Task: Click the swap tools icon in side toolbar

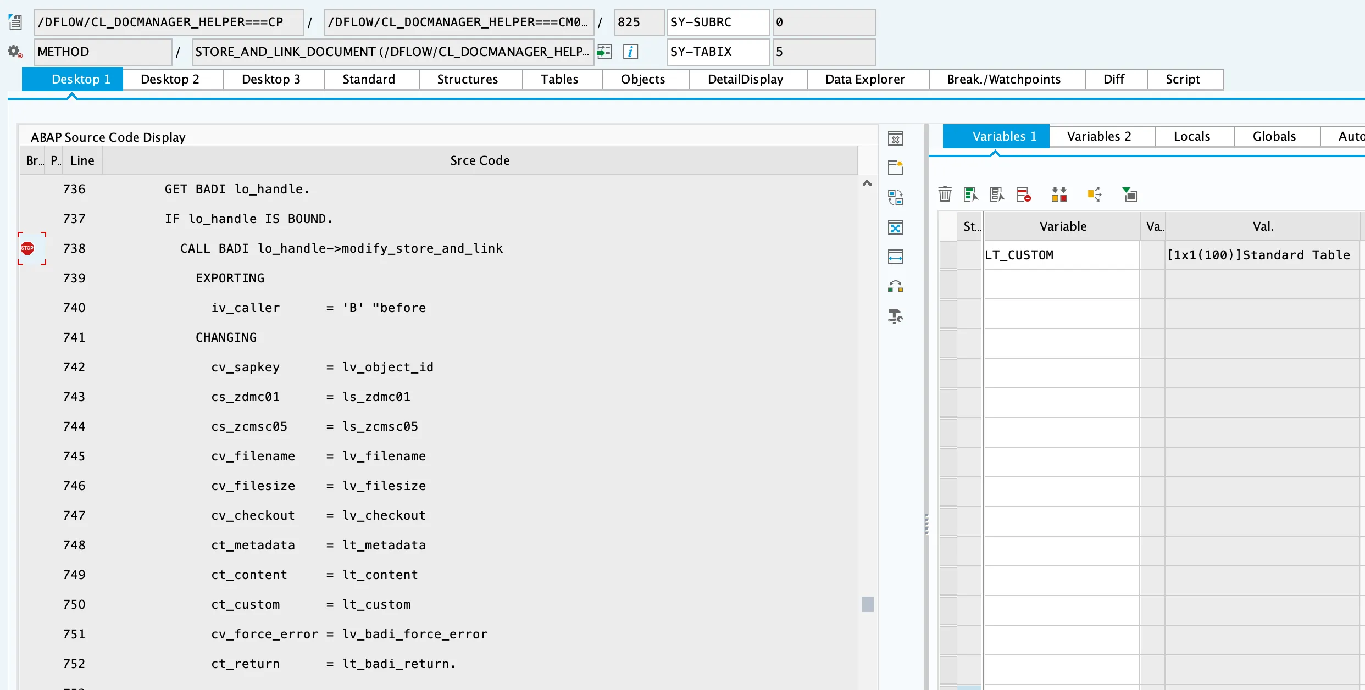Action: 895,197
